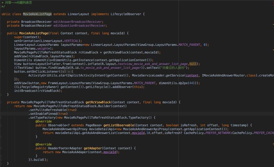This screenshot has width=274, height=167.
Task: Click the tv_movie_ask_and_answer_list_pager id
Action: [x=111, y=68]
